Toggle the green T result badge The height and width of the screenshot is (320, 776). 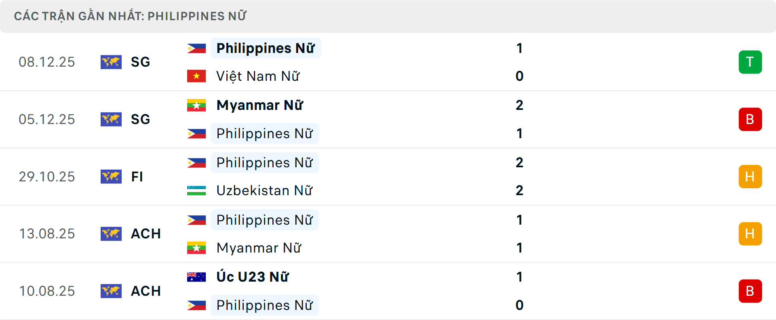(x=751, y=62)
